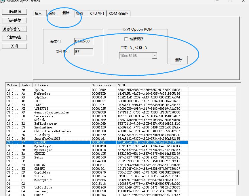Select the CspLibDxe row
The width and height of the screenshot is (249, 196).
coord(97,172)
